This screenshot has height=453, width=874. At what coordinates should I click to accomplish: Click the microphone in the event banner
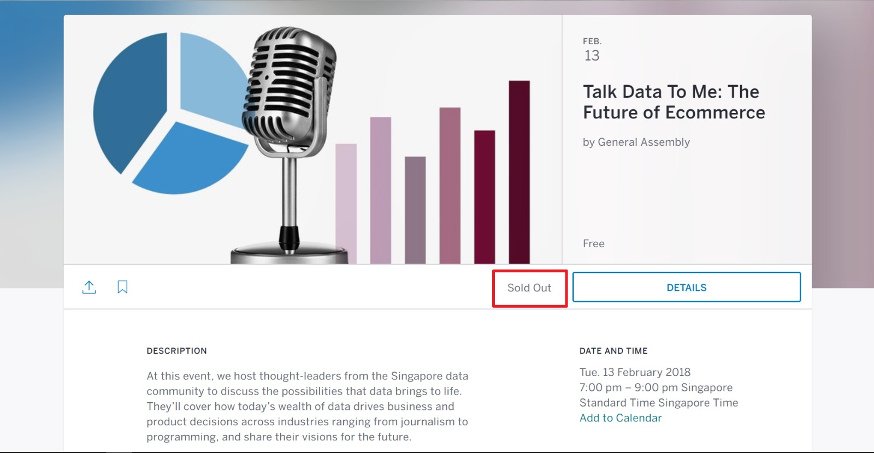click(288, 87)
